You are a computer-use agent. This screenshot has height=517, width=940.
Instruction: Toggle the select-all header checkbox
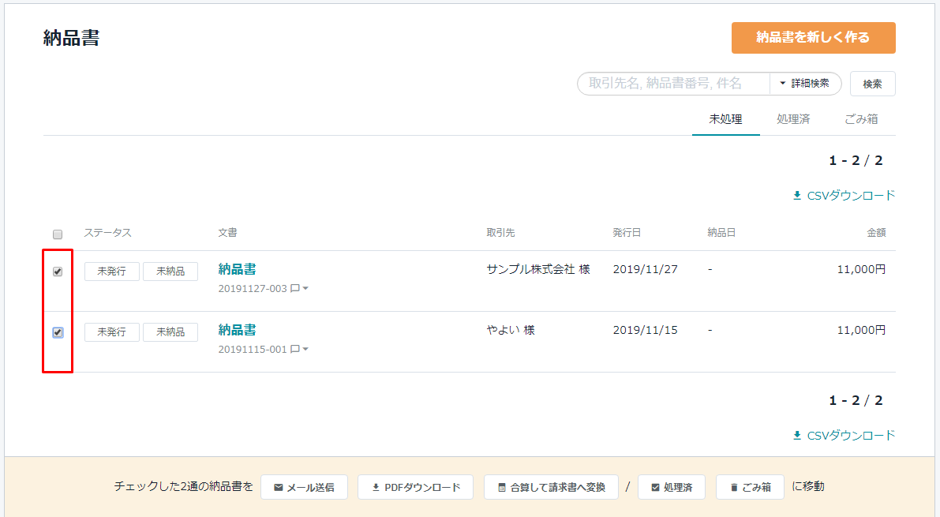point(58,234)
